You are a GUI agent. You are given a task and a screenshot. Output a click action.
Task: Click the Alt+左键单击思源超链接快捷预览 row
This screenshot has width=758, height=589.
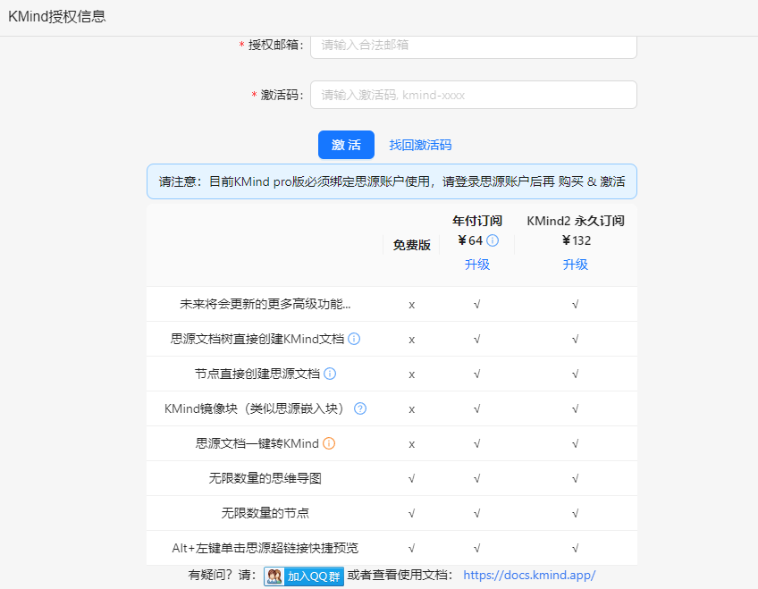(x=265, y=548)
